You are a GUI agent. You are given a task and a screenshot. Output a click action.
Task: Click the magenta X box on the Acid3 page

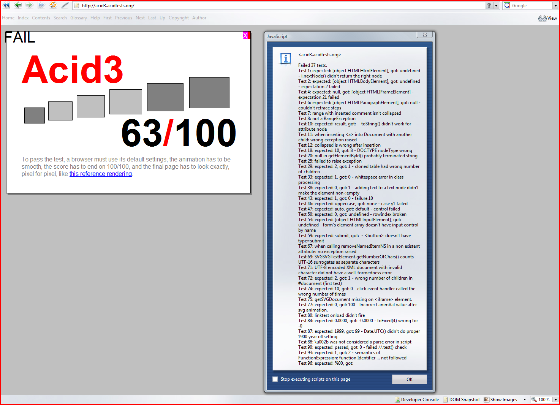coord(245,35)
